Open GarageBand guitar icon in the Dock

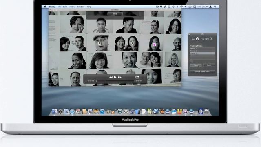[113, 111]
